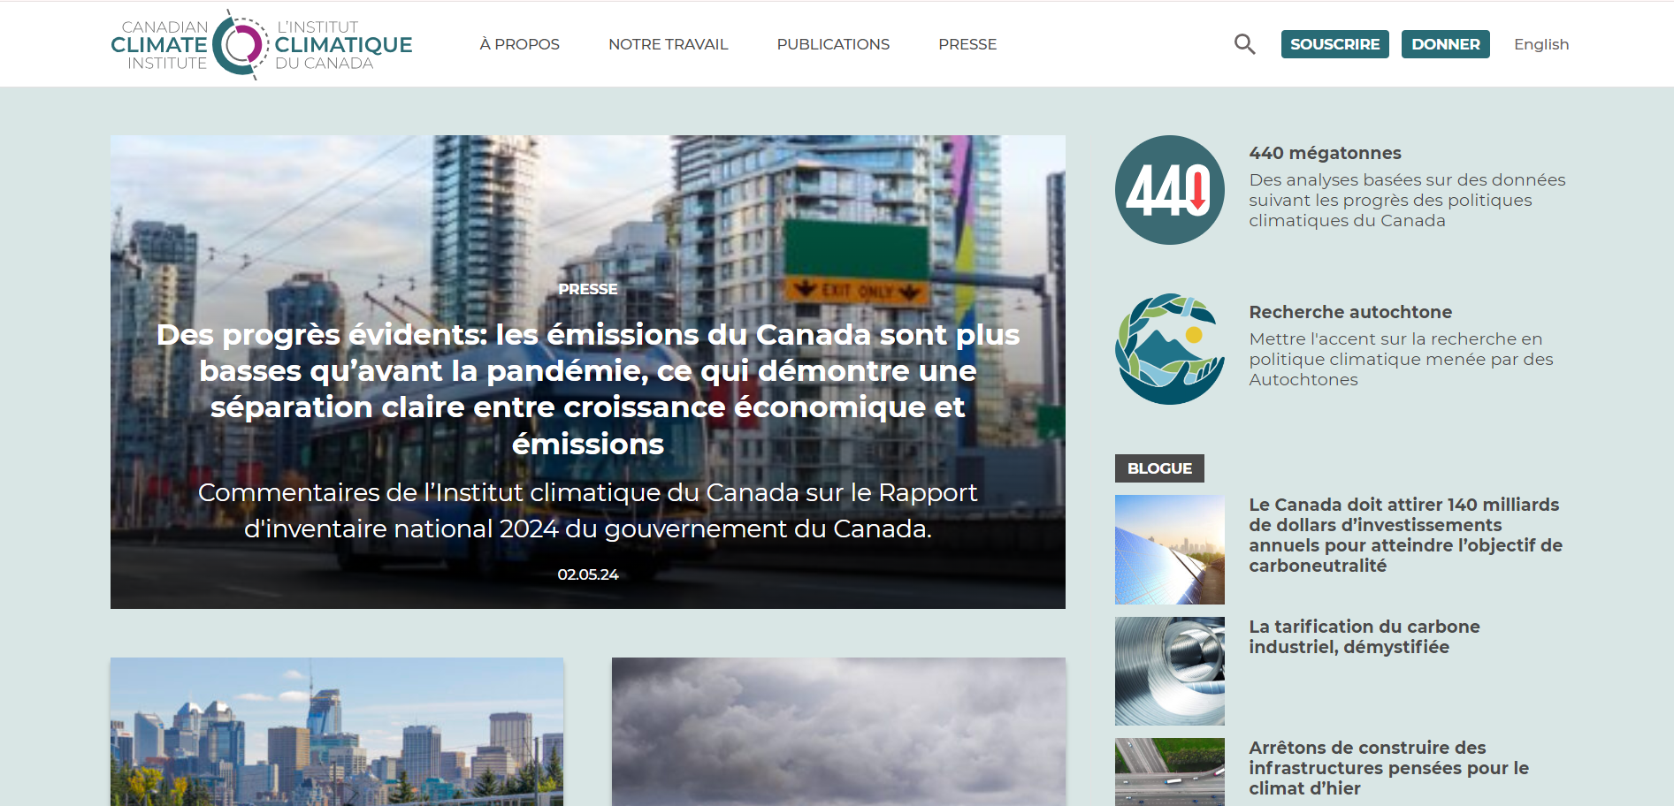1674x806 pixels.
Task: Click the Canadian Climate Institute logo
Action: click(x=262, y=44)
